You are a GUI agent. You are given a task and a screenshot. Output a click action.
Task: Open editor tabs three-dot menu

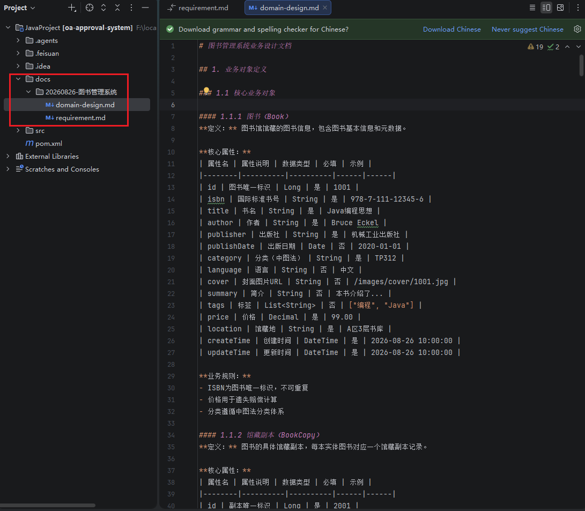coord(578,8)
